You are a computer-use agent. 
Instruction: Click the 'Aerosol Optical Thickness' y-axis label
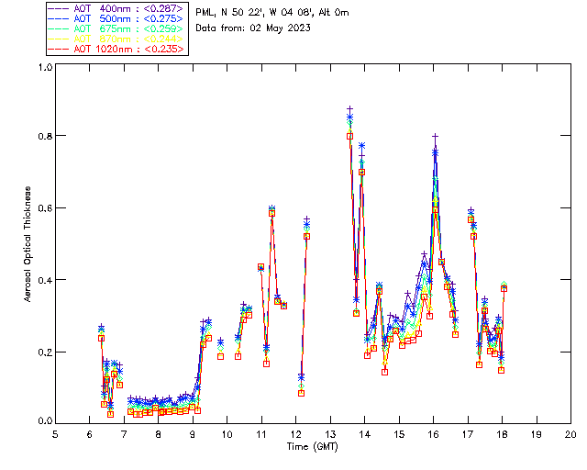click(28, 244)
